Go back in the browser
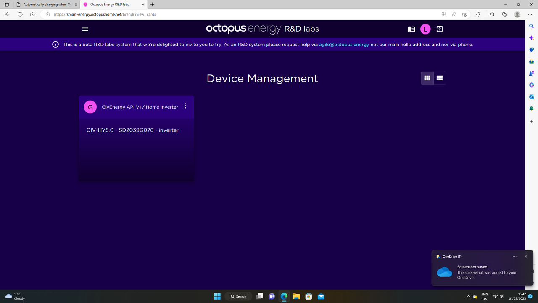 pyautogui.click(x=8, y=14)
